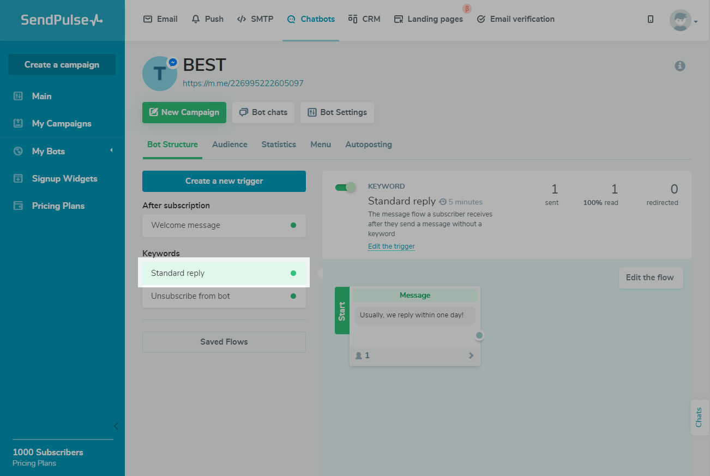Select the Standard reply trigger
The image size is (710, 476).
click(x=224, y=273)
